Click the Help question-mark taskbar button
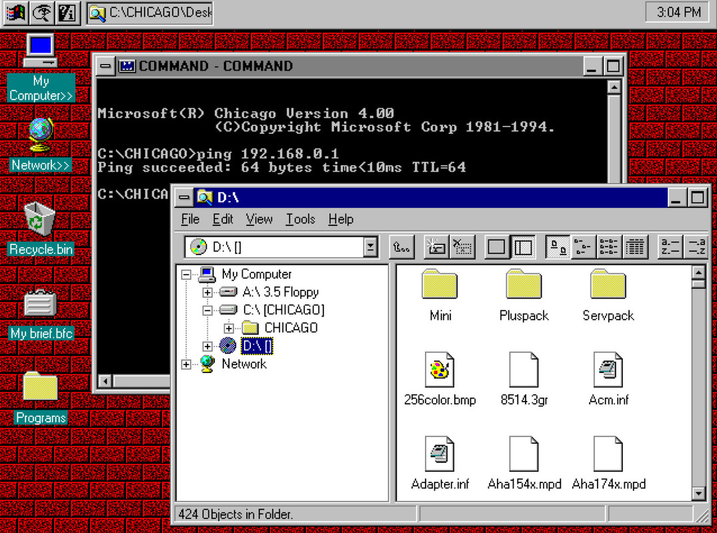This screenshot has height=533, width=717. click(x=67, y=13)
